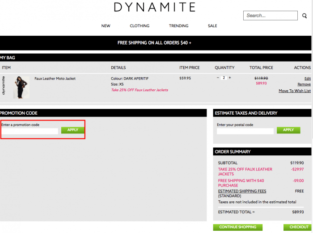313x233 pixels.
Task: Click the Colour: DARK APERITIF detail
Action: [x=130, y=79]
